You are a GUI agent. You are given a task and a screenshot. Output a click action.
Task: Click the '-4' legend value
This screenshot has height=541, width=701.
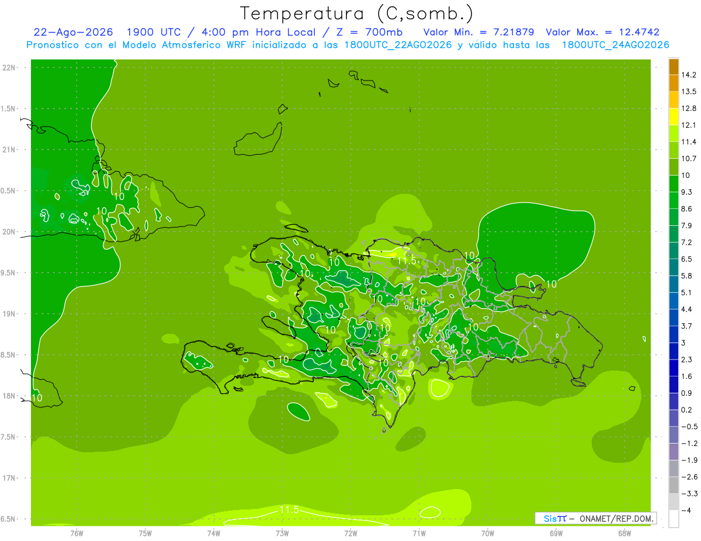[686, 510]
